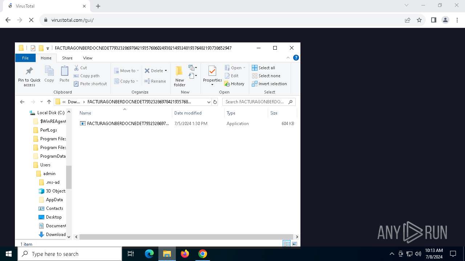Image resolution: width=465 pixels, height=261 pixels.
Task: Sort by Size column header
Action: click(282, 113)
